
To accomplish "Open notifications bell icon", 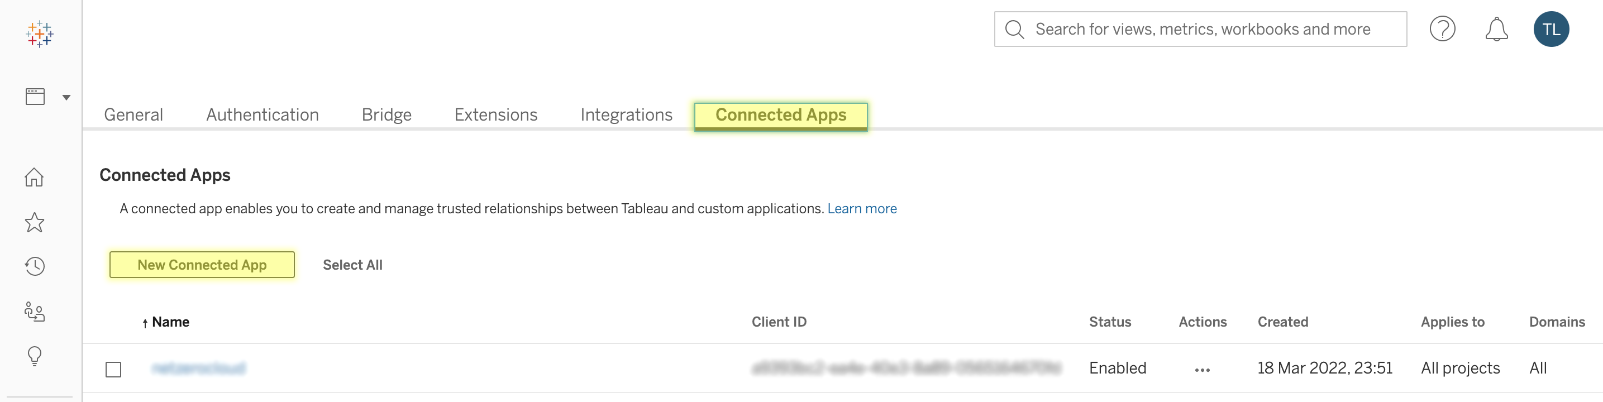I will pyautogui.click(x=1496, y=29).
